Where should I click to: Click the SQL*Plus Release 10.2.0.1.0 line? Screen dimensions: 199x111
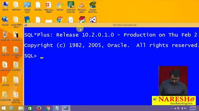coord(111,35)
